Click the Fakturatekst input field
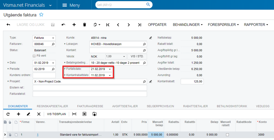The width and height of the screenshot is (274, 140). 90,94
